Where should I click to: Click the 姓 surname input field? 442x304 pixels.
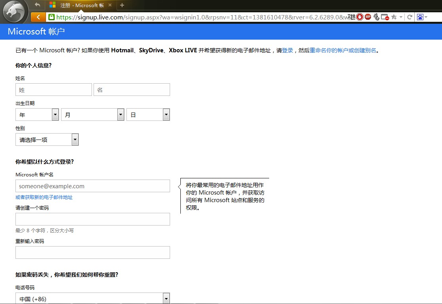point(54,90)
